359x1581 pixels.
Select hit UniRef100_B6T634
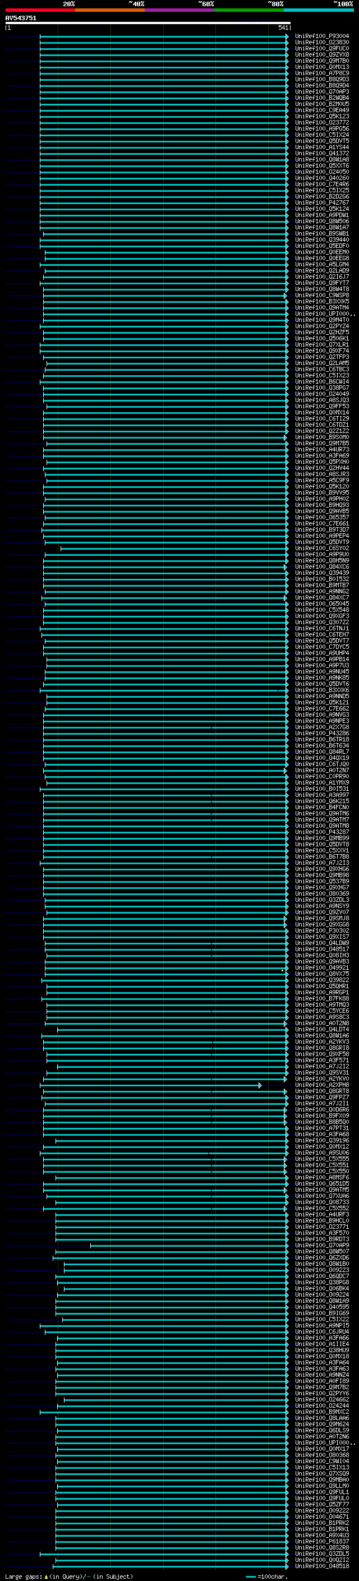(322, 745)
